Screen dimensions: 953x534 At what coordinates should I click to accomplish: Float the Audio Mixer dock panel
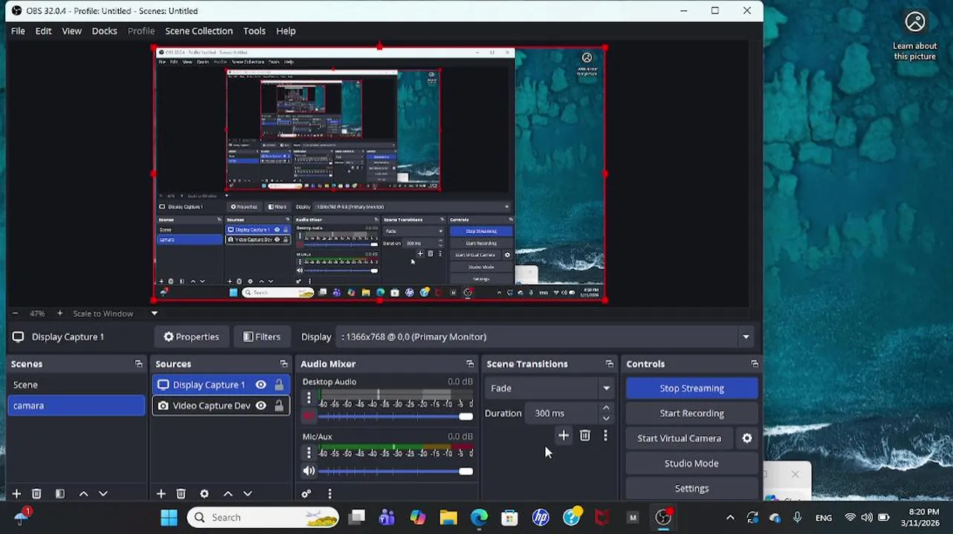[x=470, y=364]
